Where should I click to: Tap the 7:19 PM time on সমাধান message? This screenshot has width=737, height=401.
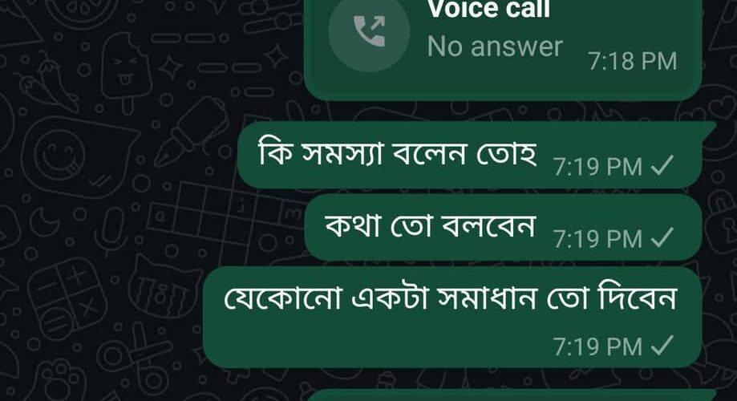click(597, 346)
